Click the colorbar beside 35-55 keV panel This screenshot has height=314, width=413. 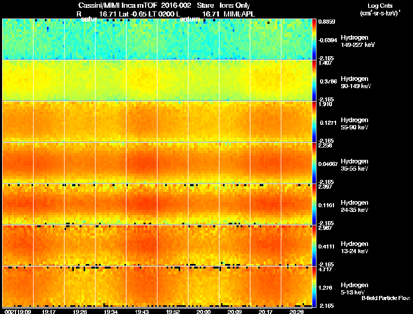point(314,163)
